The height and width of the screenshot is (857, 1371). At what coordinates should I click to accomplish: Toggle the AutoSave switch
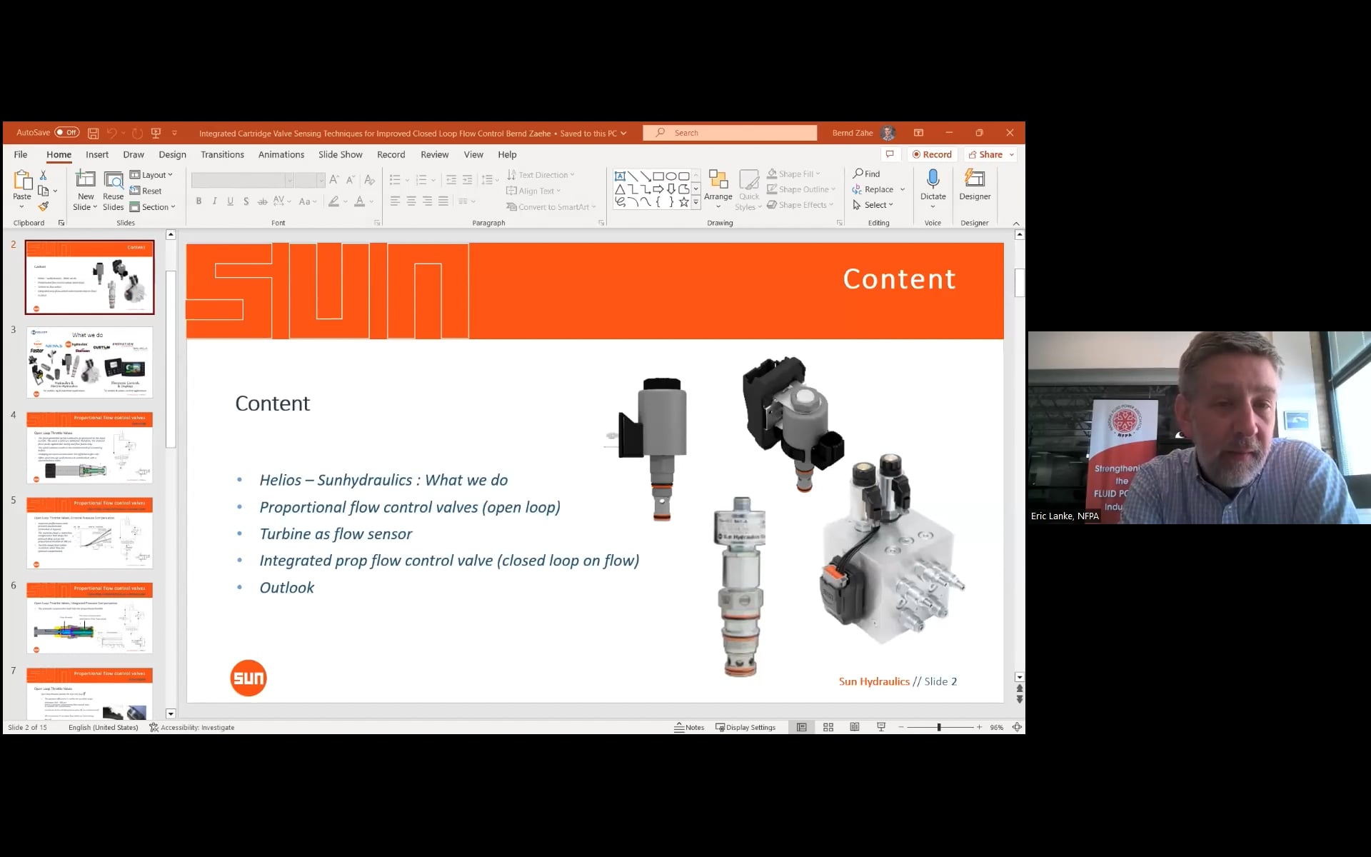click(x=67, y=133)
